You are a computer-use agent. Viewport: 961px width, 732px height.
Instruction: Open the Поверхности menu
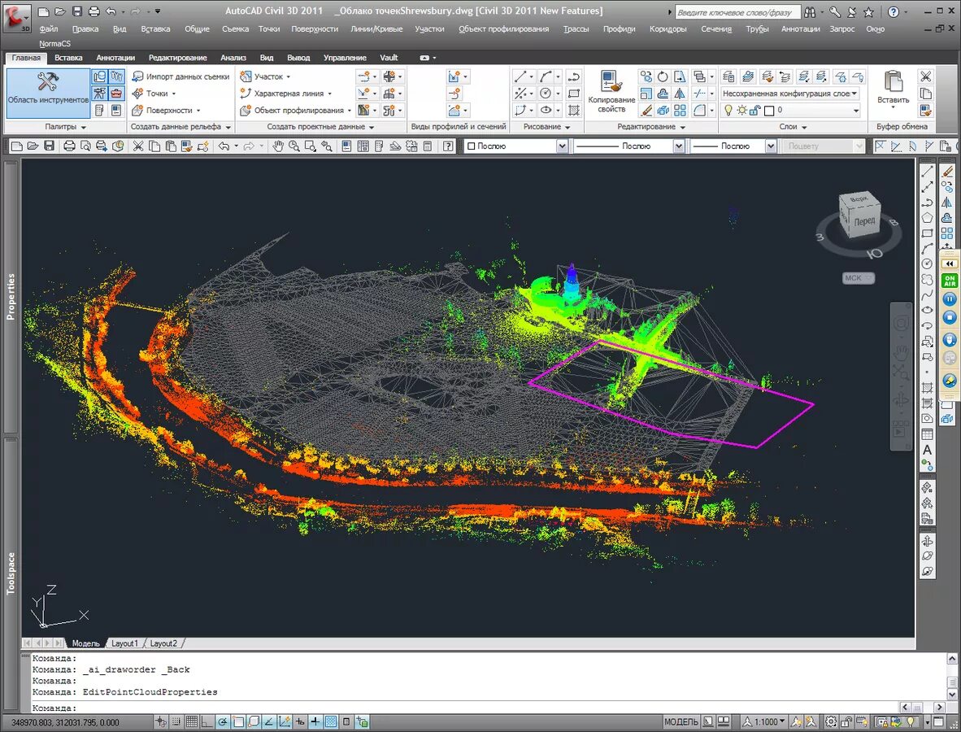pyautogui.click(x=315, y=28)
